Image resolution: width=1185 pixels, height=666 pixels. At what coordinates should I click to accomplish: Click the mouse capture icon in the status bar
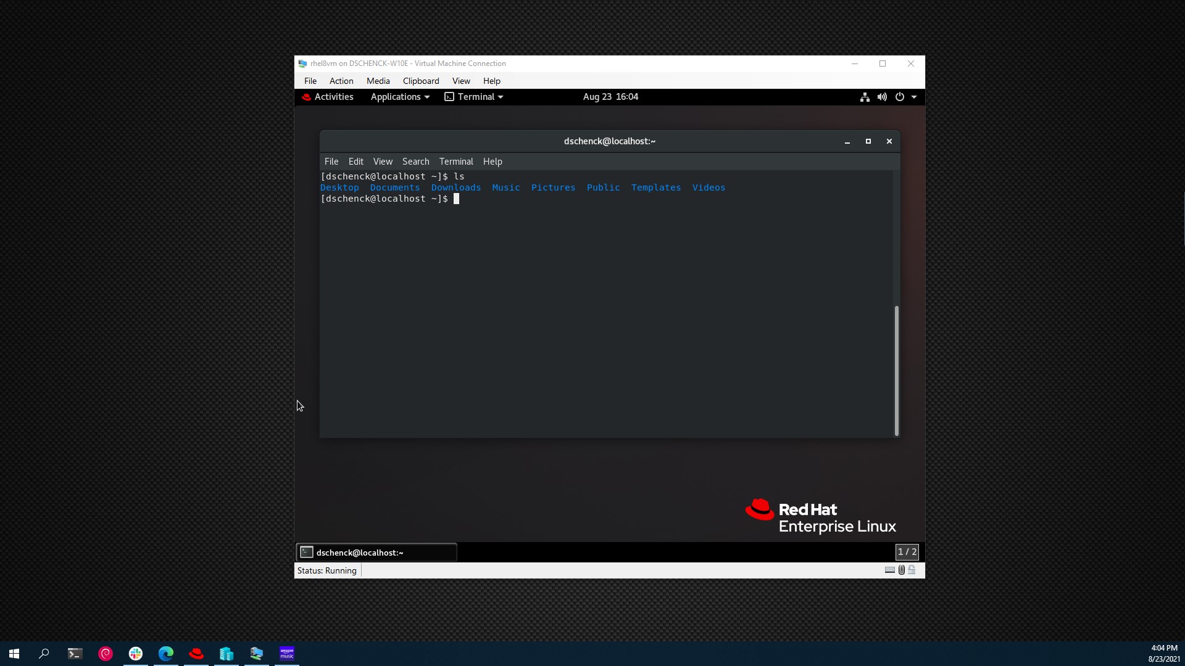point(902,570)
